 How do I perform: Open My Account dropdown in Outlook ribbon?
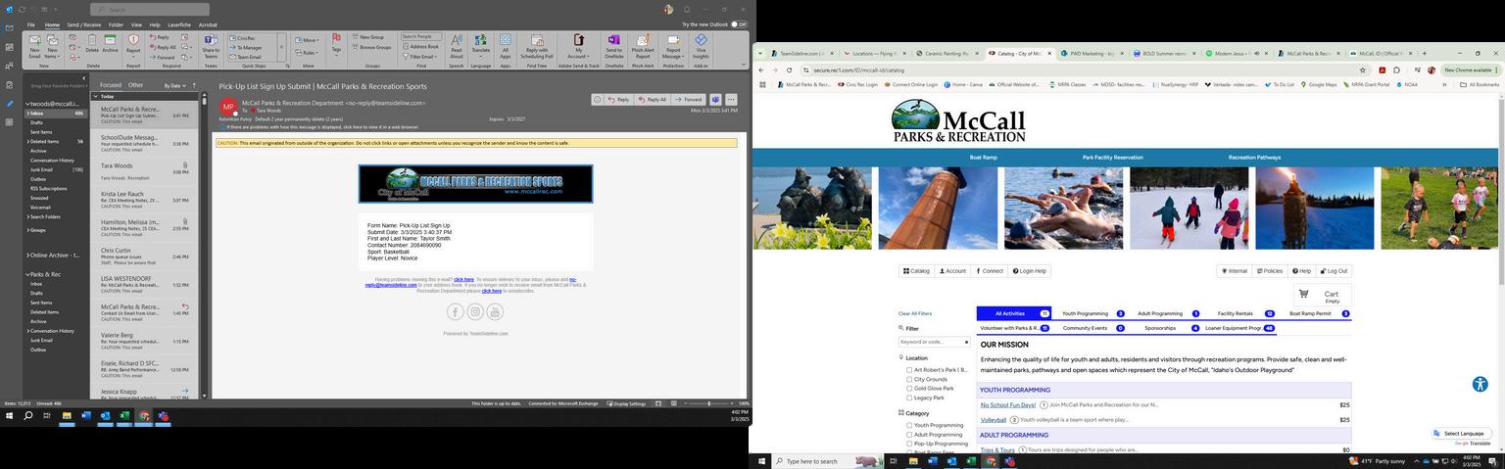pos(579,46)
